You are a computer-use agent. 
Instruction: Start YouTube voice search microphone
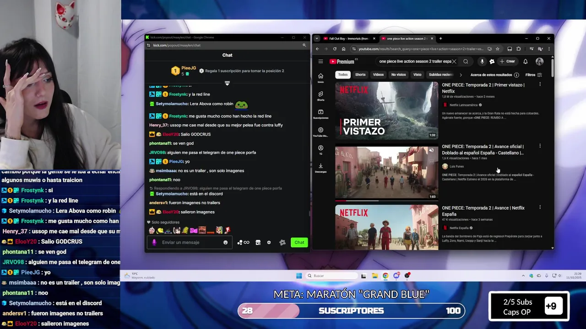pyautogui.click(x=482, y=61)
